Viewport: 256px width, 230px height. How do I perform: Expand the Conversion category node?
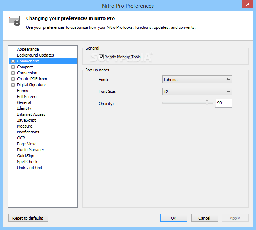click(x=13, y=73)
